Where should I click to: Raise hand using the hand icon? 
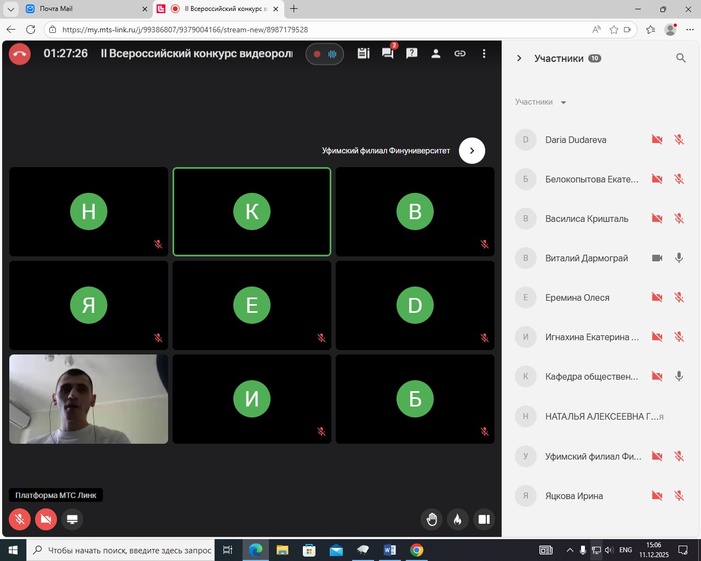[x=432, y=519]
